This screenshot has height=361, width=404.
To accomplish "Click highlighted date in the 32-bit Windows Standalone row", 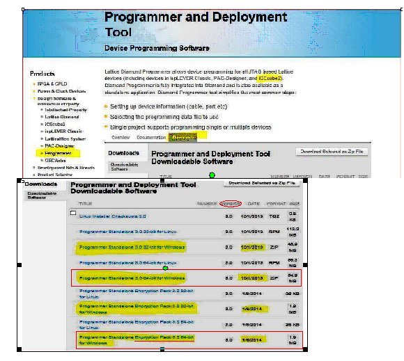I will pyautogui.click(x=252, y=247).
